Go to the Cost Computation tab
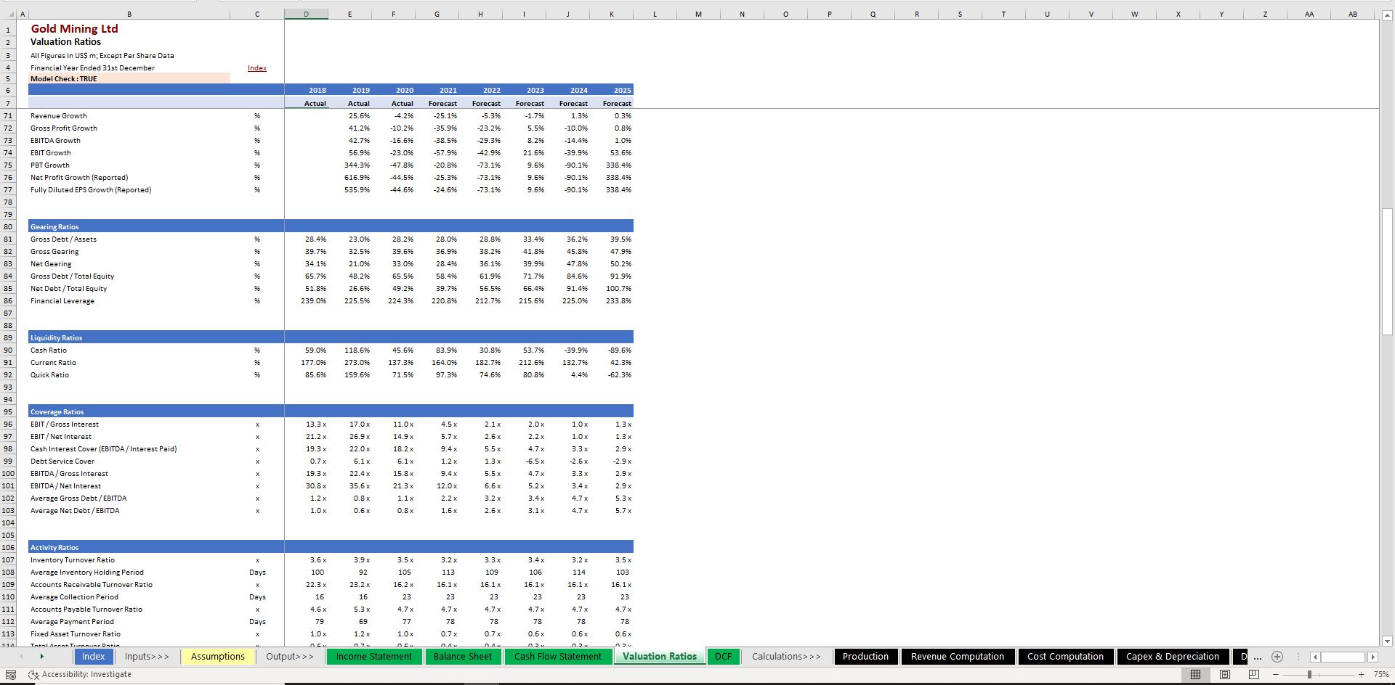 click(x=1065, y=656)
